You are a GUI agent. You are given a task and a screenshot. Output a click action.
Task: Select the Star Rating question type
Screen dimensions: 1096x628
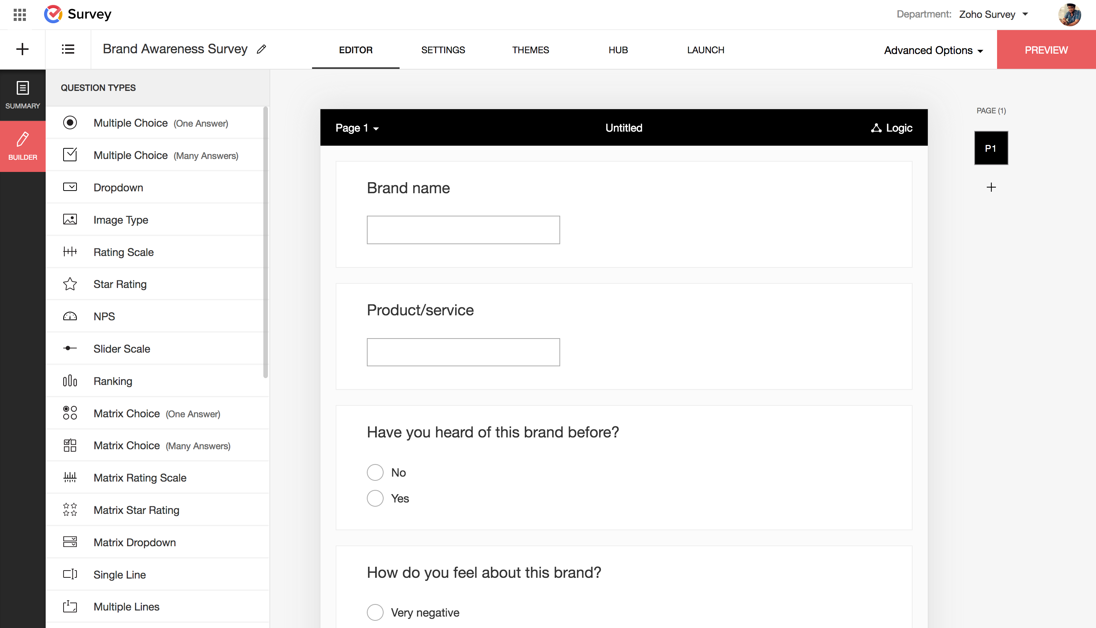[x=120, y=283]
